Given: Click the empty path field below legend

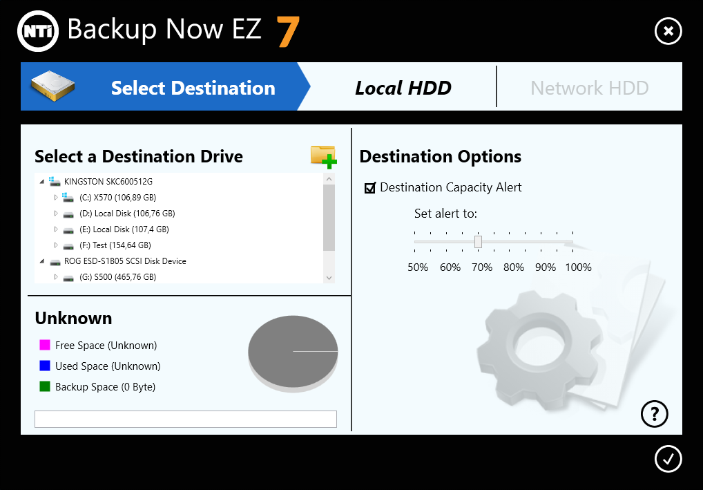Looking at the screenshot, I should (185, 419).
